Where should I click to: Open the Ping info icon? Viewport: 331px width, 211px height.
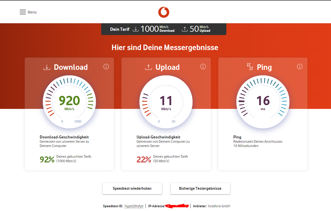300,67
